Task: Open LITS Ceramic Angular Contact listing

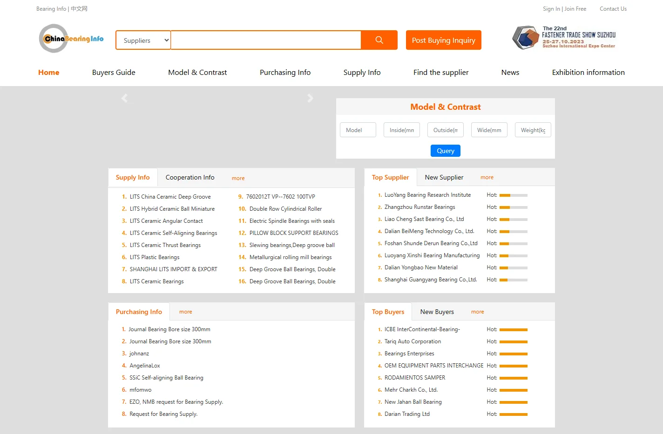Action: click(x=166, y=221)
